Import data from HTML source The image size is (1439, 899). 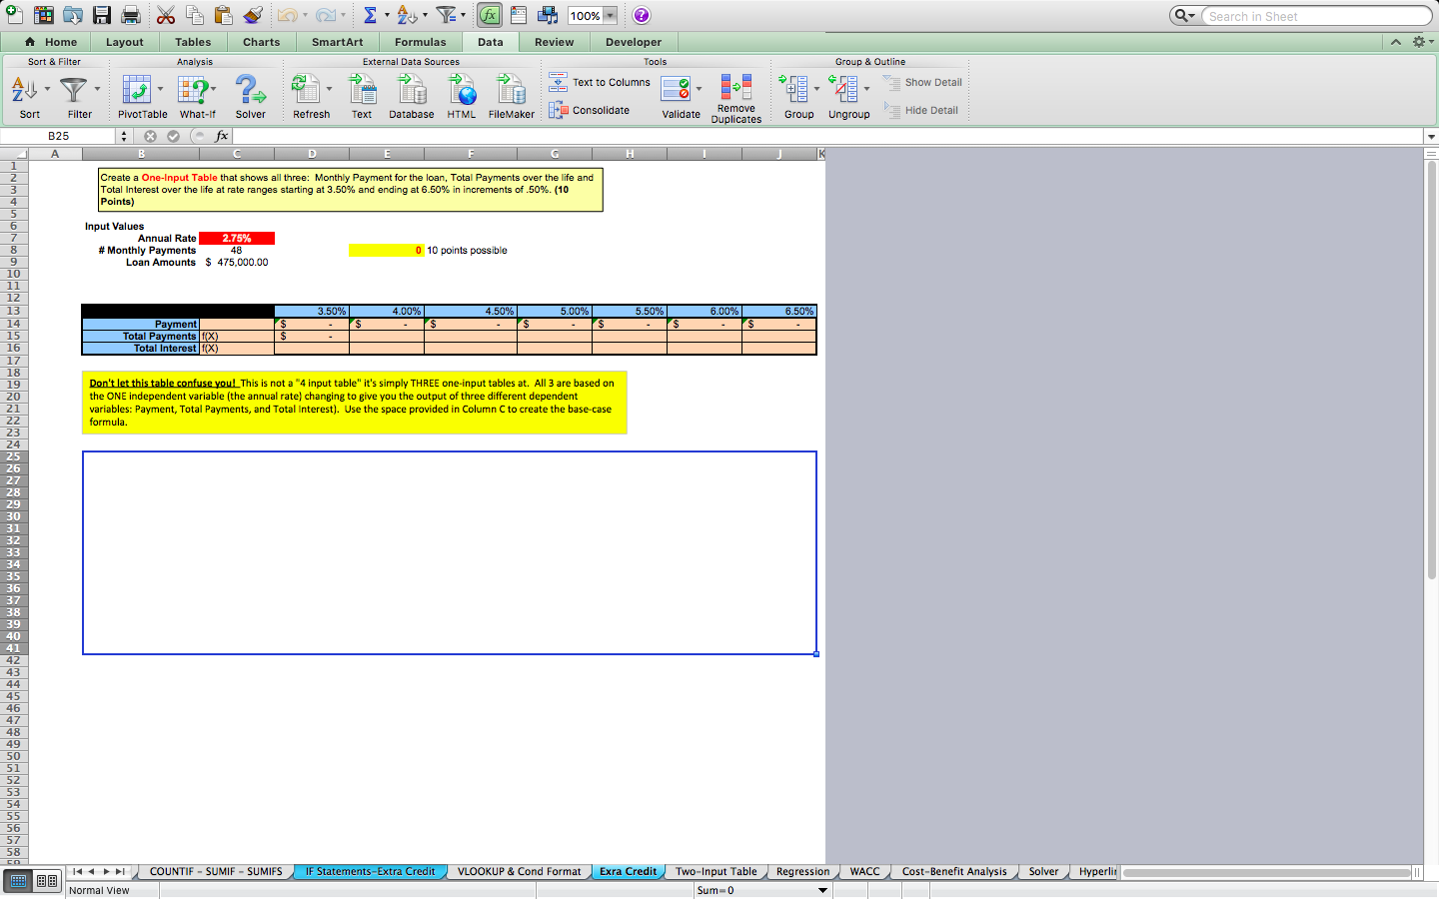point(461,96)
